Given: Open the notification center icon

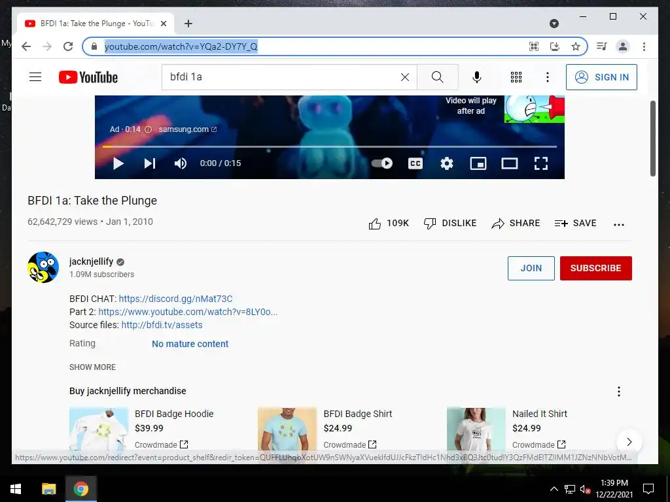Looking at the screenshot, I should pyautogui.click(x=648, y=489).
